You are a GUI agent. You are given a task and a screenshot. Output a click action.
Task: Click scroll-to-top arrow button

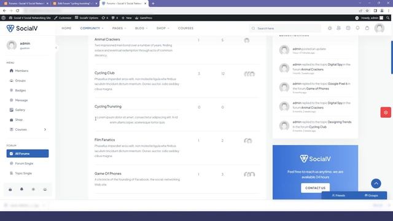pos(376,184)
